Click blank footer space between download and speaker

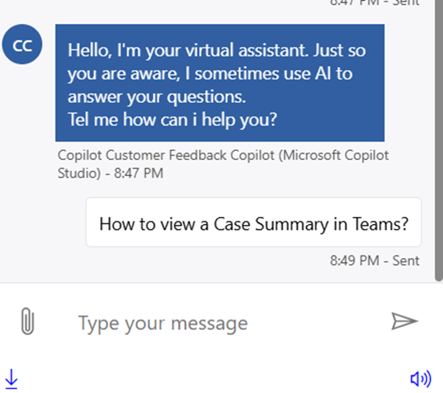pyautogui.click(x=212, y=379)
